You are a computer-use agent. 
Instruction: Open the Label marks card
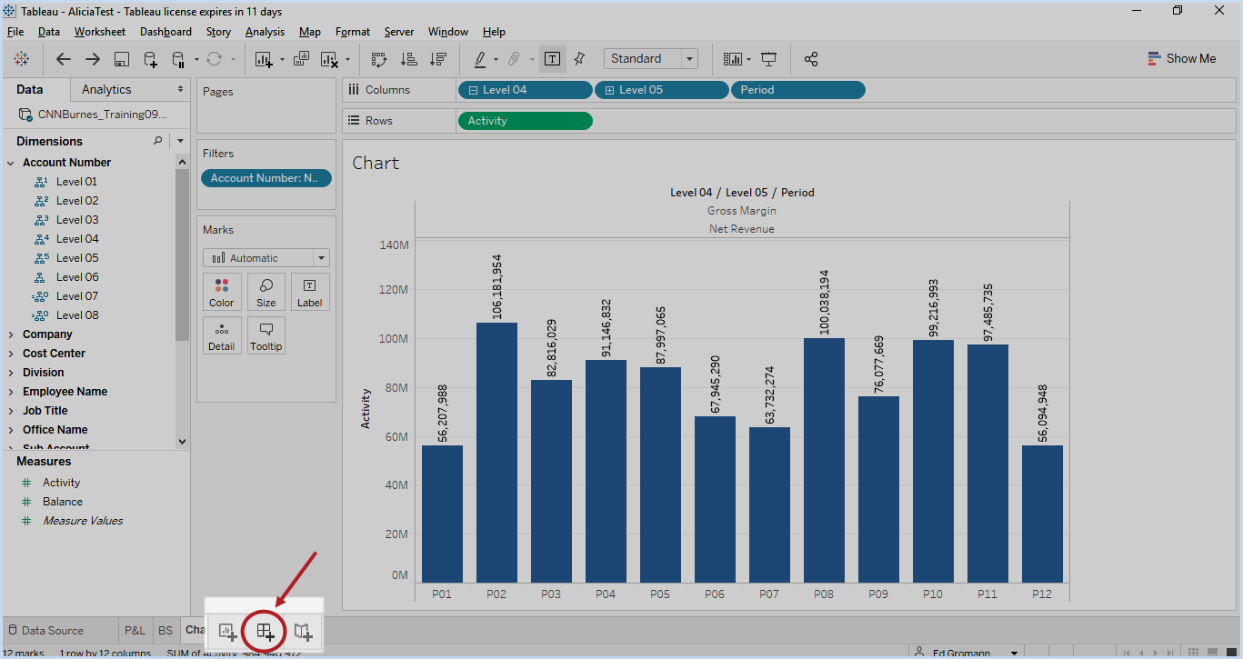click(x=310, y=292)
